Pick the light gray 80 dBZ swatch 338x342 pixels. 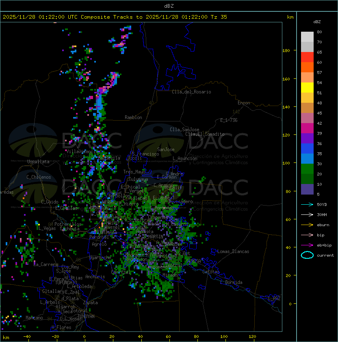tap(307, 37)
